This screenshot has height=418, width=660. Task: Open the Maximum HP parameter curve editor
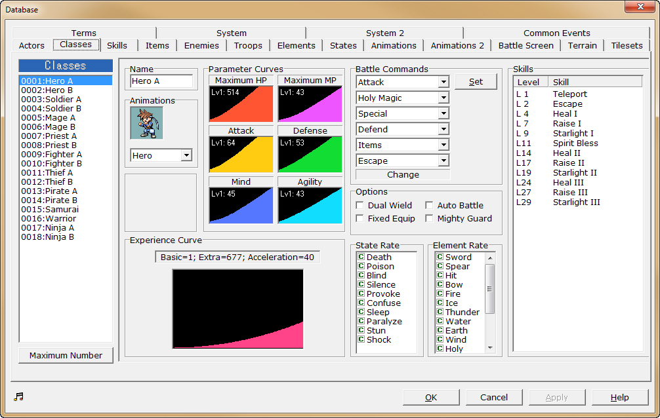(x=240, y=104)
